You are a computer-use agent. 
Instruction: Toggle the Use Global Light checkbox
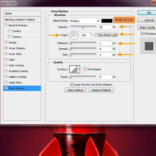96,35
